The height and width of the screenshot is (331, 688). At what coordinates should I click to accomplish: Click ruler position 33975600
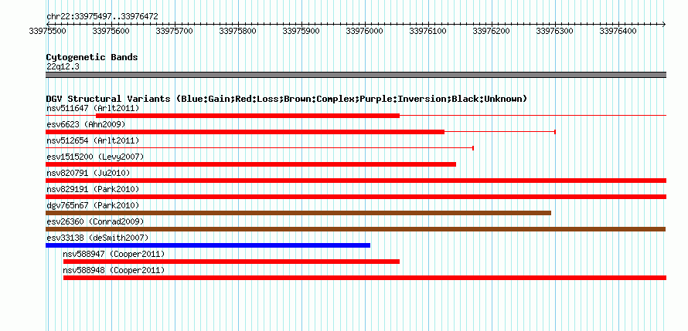click(111, 31)
